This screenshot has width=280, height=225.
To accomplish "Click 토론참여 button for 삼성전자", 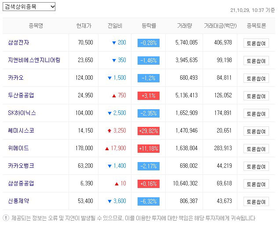I will coord(256,43).
